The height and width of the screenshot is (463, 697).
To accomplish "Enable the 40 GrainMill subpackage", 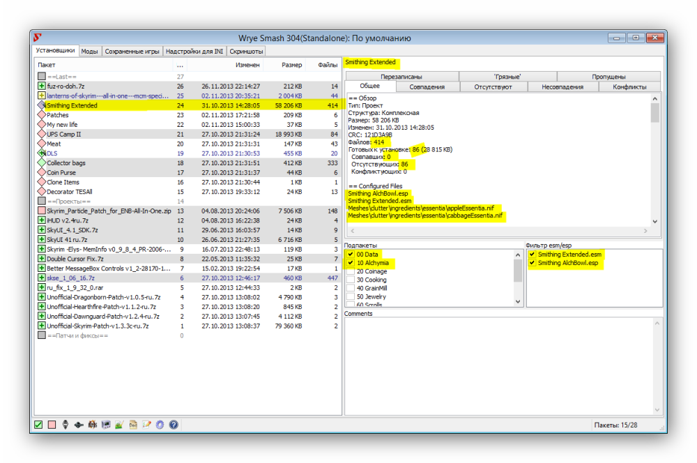I will point(351,288).
